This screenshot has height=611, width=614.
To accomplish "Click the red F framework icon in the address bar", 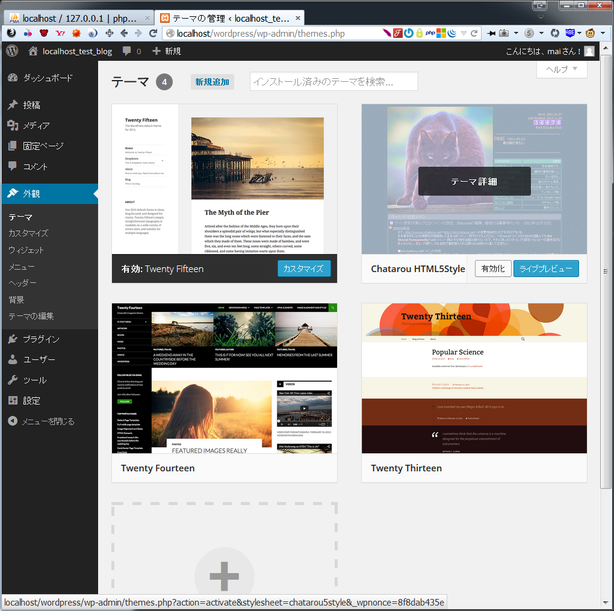I will point(397,33).
